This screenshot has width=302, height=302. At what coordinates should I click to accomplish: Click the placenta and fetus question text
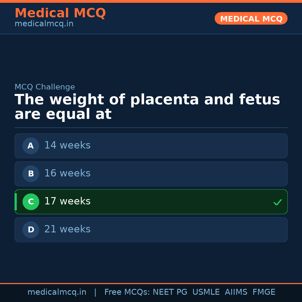pos(147,107)
